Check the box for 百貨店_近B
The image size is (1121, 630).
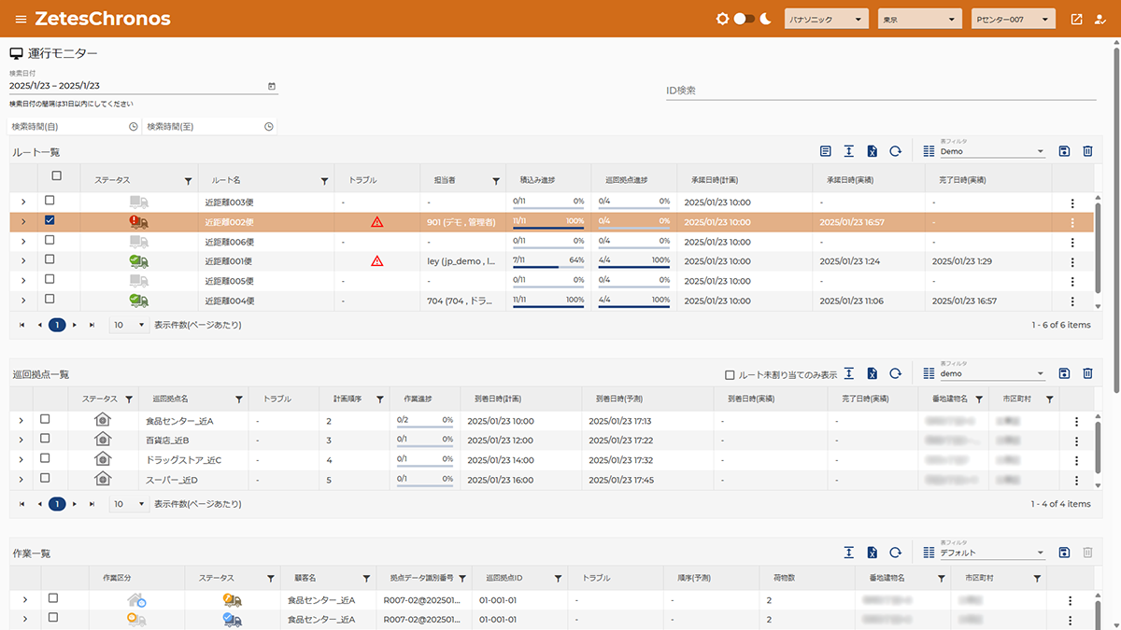click(44, 439)
